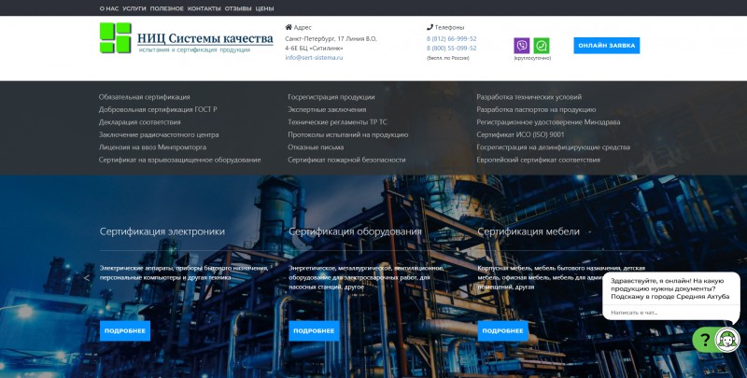Open Разработка технических условий link

(529, 97)
